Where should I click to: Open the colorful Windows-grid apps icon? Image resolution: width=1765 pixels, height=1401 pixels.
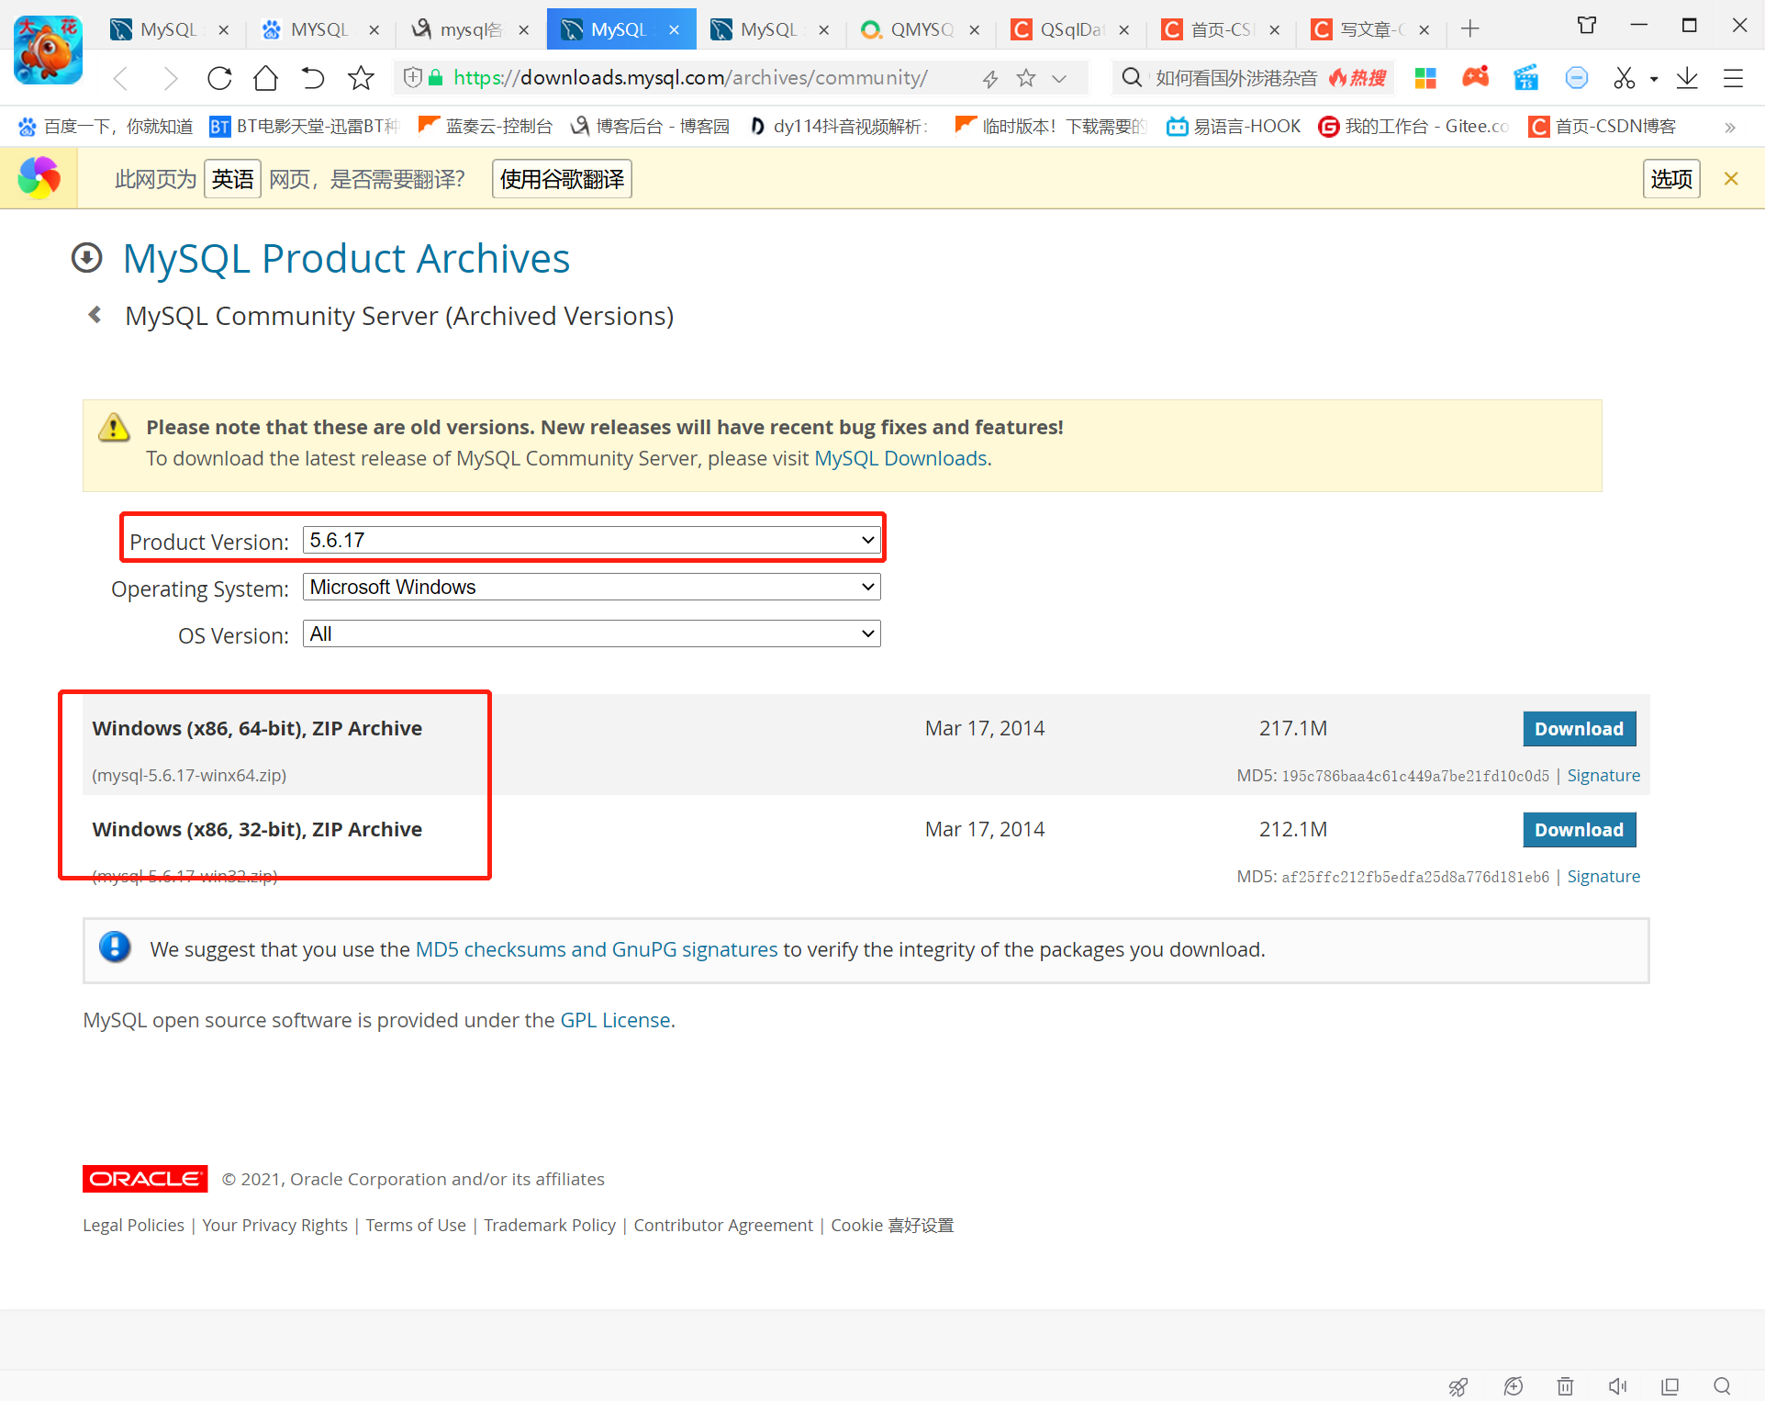[1425, 79]
